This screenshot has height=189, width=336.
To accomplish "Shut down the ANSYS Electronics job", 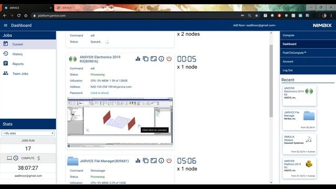I will point(169,59).
